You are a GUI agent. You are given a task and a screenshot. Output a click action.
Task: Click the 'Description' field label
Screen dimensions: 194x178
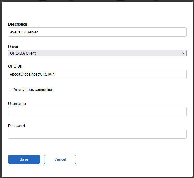click(x=18, y=24)
